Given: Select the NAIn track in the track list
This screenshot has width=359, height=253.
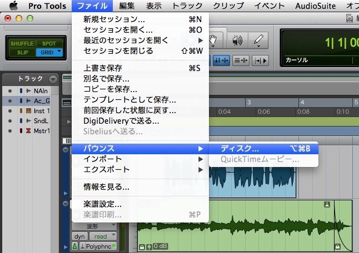Looking at the screenshot, I should 41,91.
